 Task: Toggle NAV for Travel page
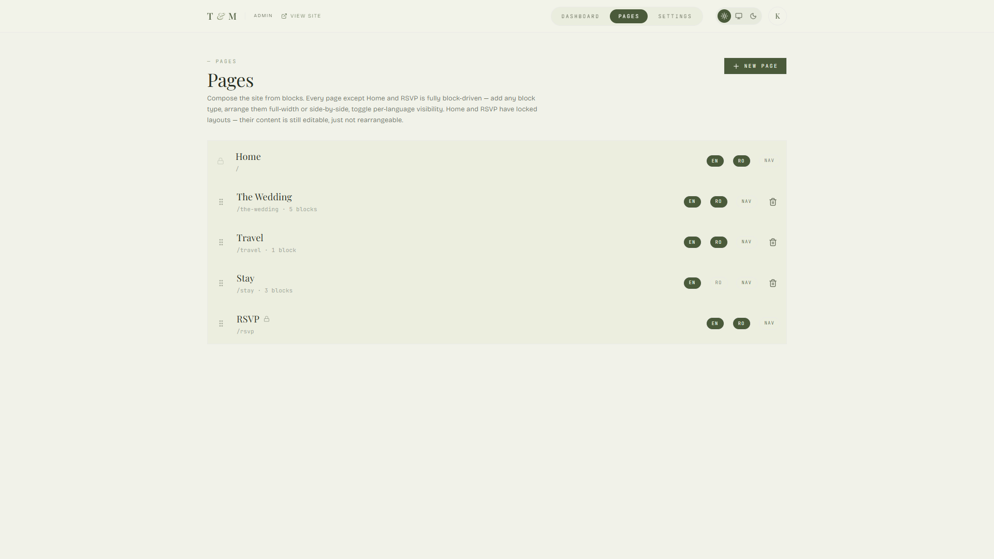[x=747, y=242]
